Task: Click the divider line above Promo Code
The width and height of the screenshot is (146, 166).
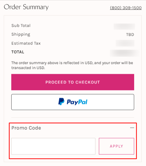Action: tap(73, 117)
